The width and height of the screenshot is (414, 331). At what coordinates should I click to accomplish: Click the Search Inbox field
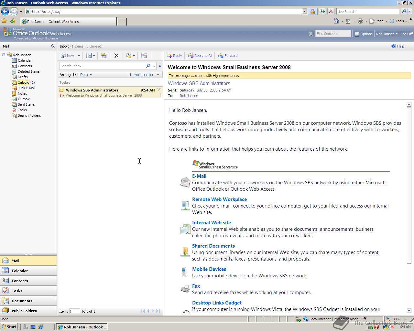102,66
